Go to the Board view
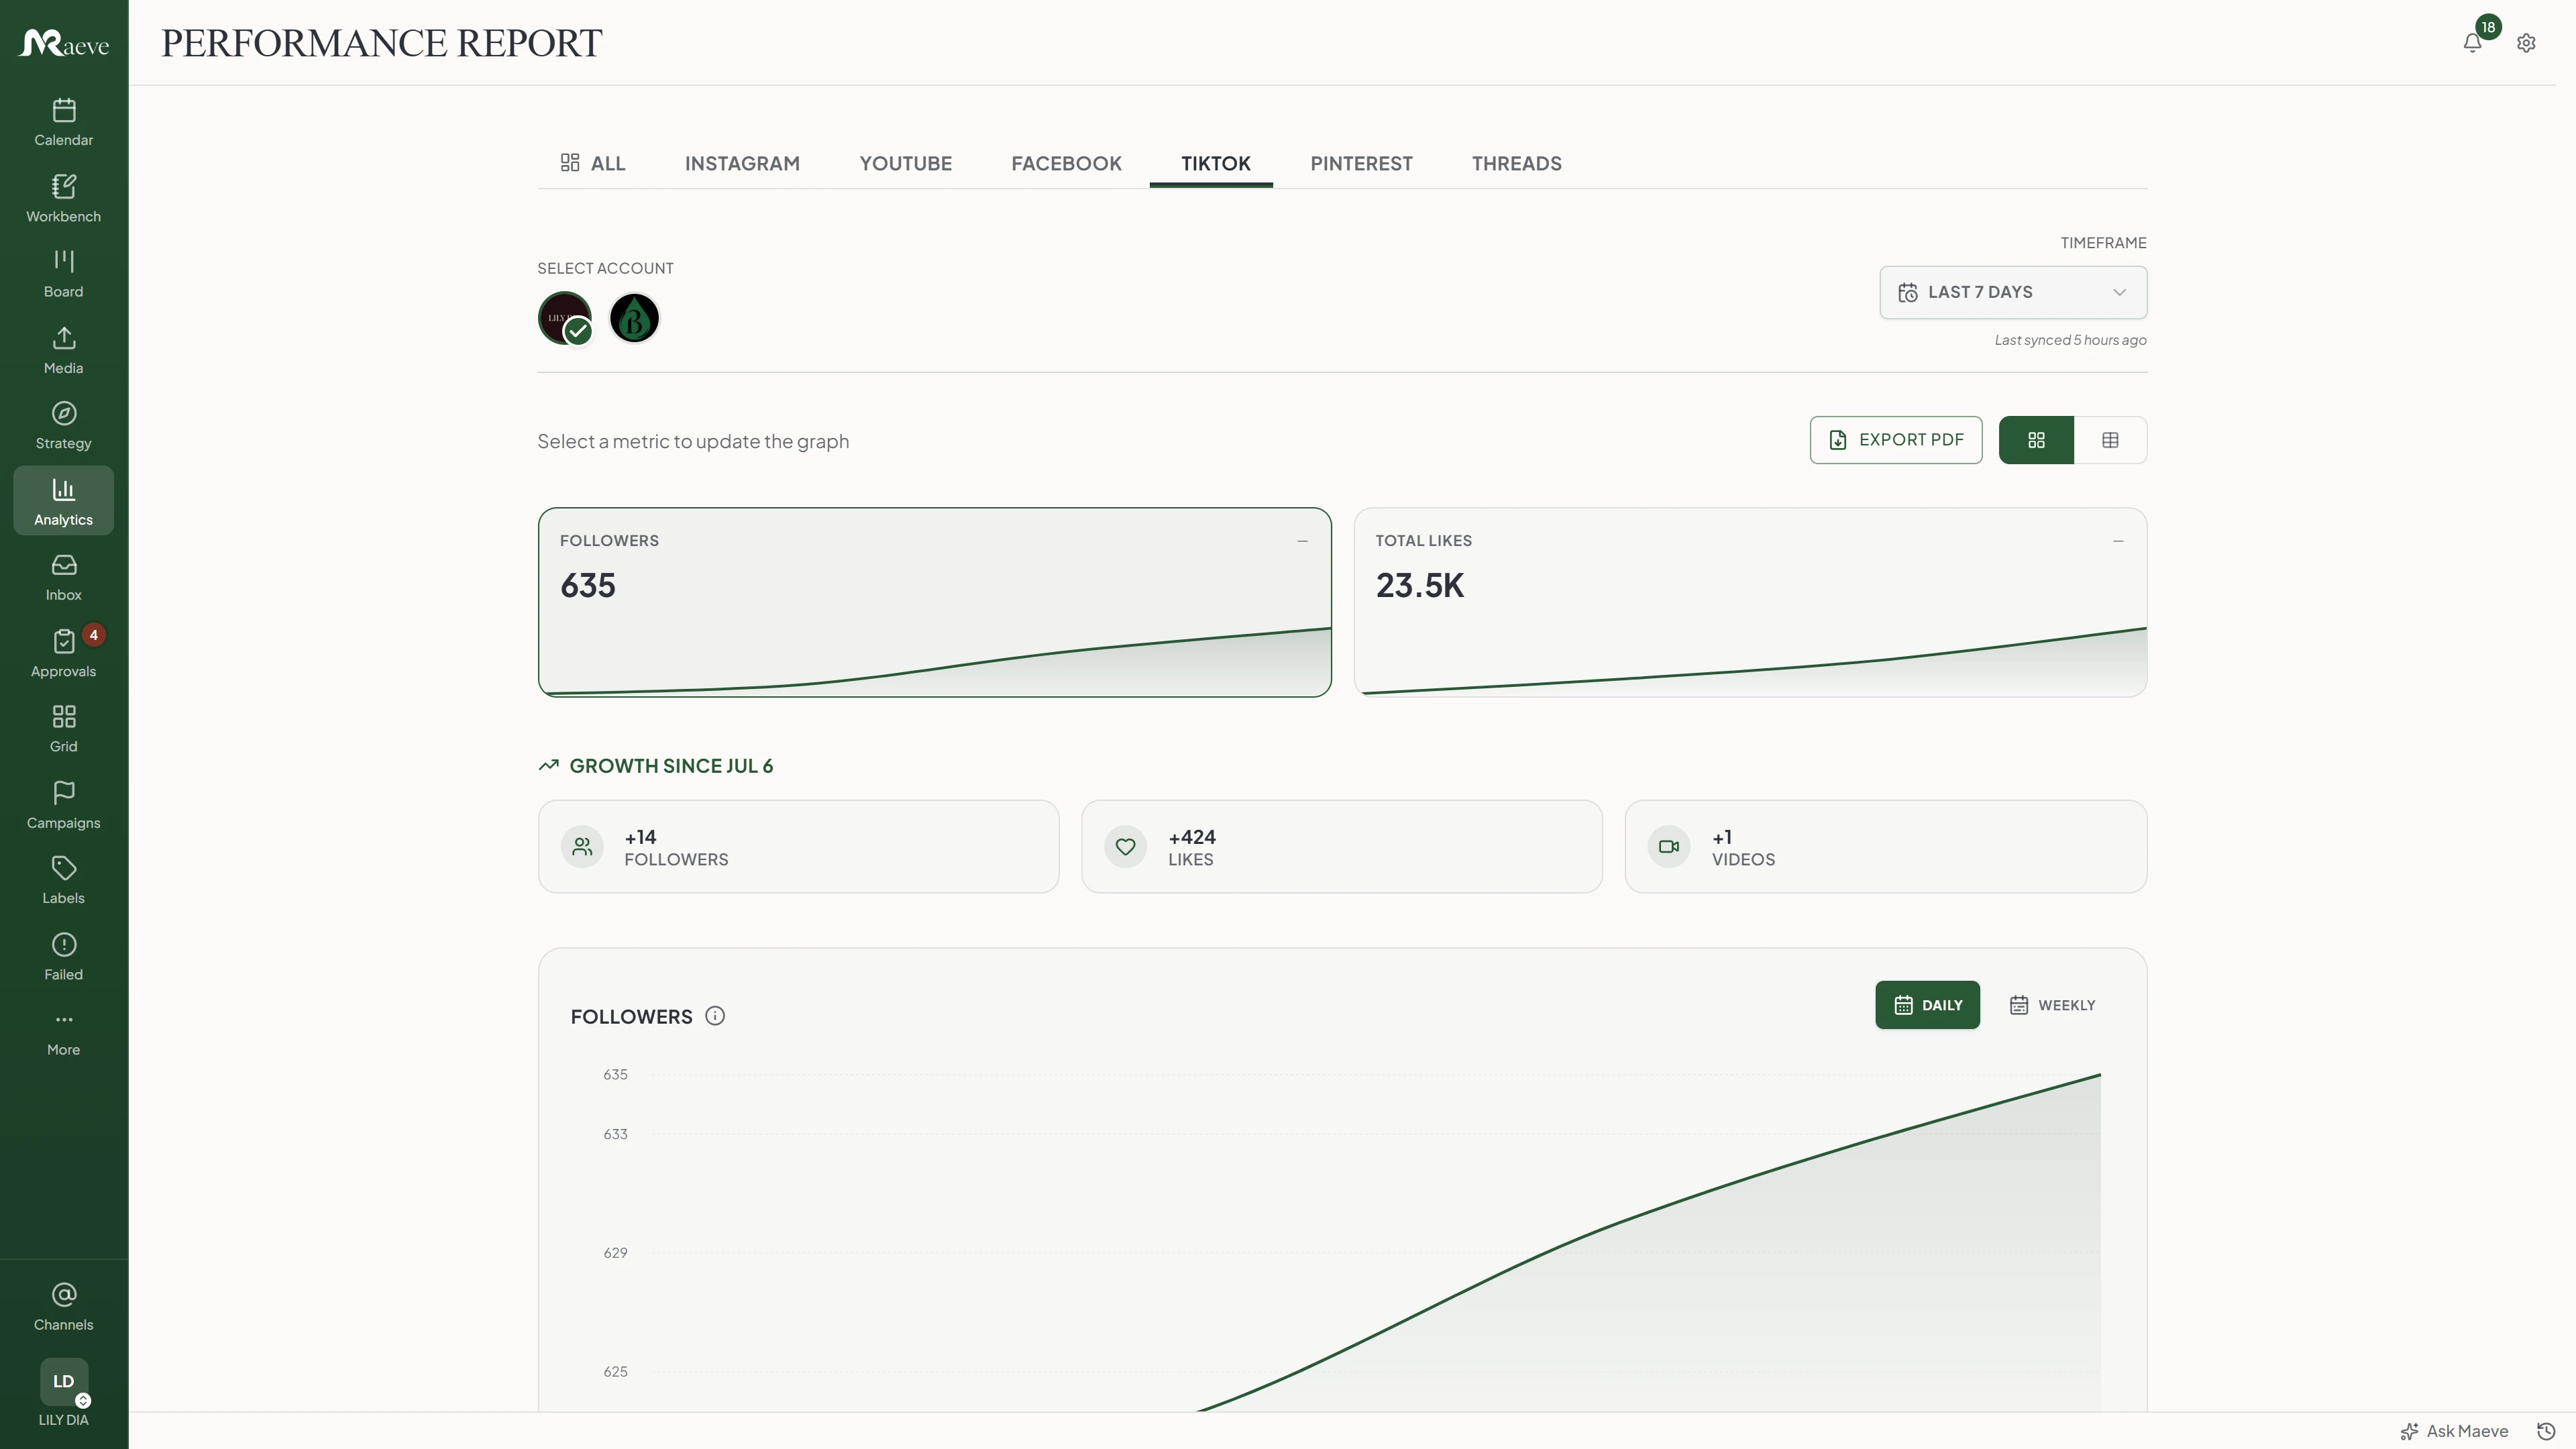Image resolution: width=2576 pixels, height=1449 pixels. point(63,274)
